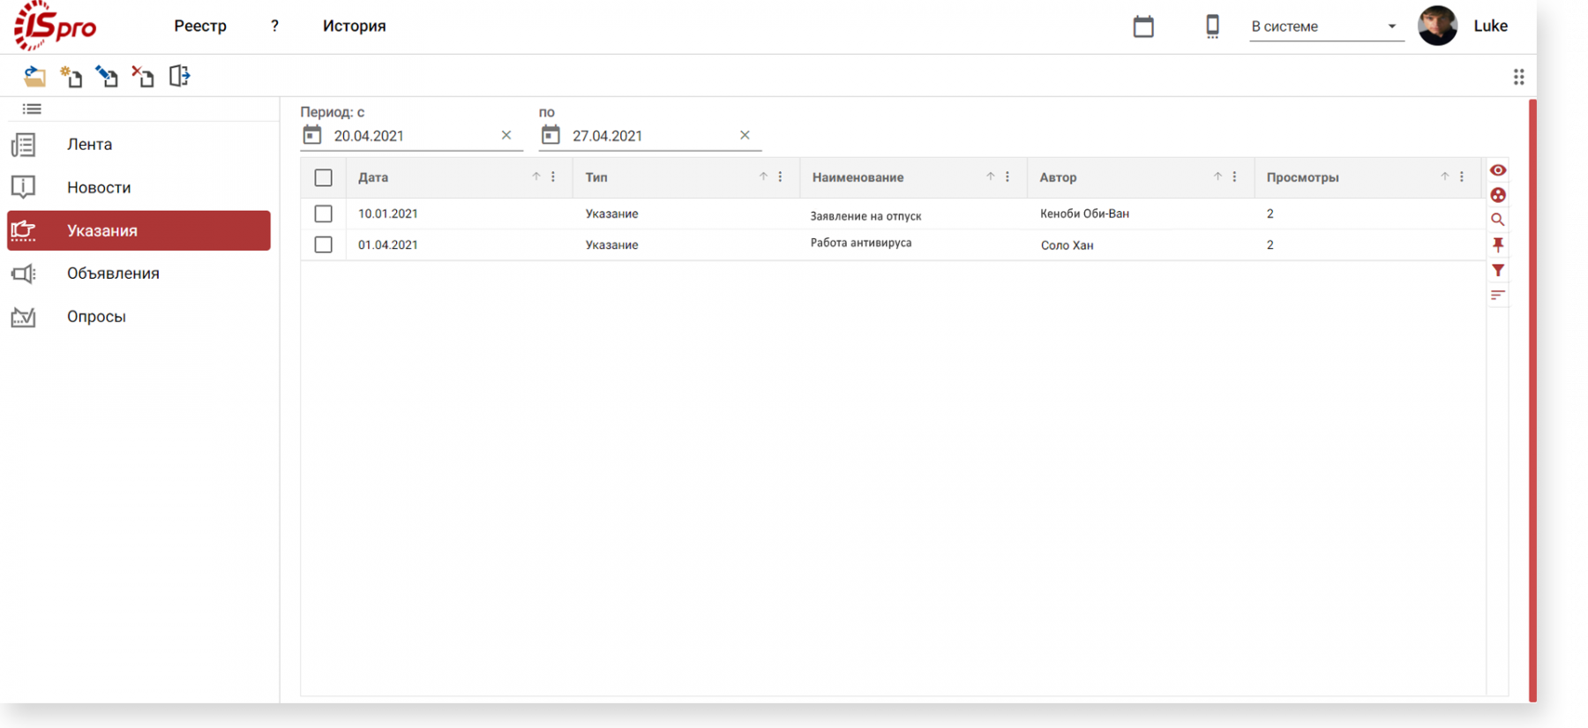Select the Заявление на отпуск entry
The image size is (1588, 728).
(x=865, y=216)
